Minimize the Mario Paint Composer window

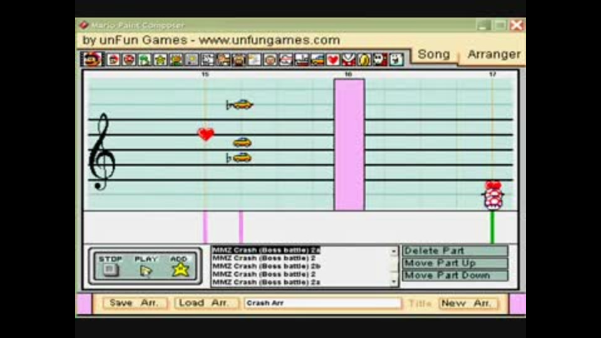click(x=484, y=25)
